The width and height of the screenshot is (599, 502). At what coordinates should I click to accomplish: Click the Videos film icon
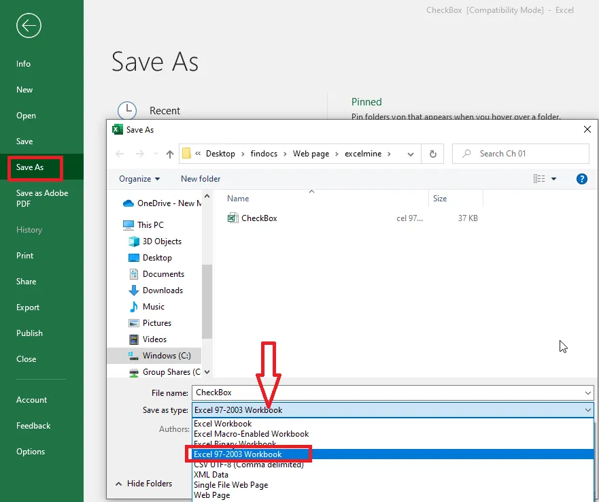point(134,339)
